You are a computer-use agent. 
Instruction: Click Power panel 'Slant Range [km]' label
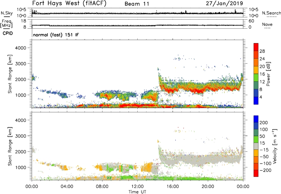(10, 74)
